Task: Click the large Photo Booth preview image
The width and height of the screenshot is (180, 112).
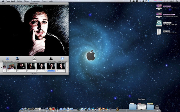Action: pos(34,30)
